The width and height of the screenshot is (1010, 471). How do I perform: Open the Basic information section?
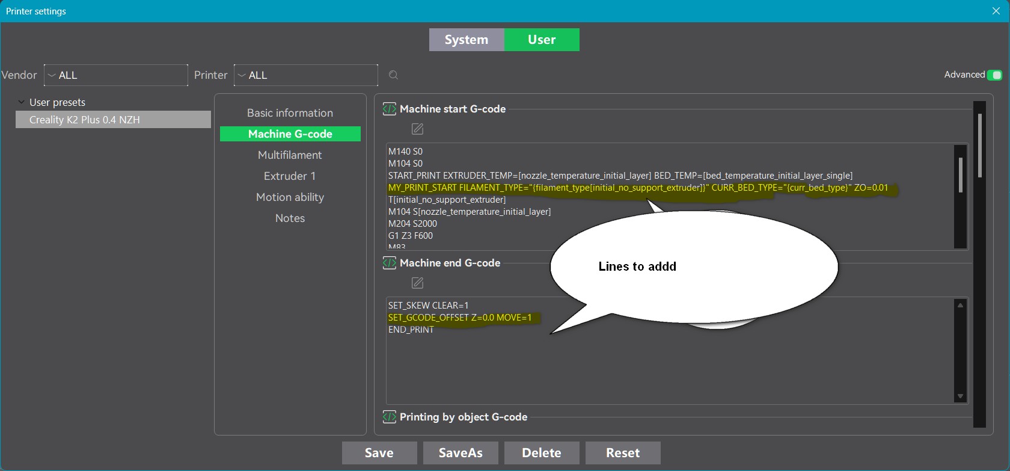pos(290,113)
